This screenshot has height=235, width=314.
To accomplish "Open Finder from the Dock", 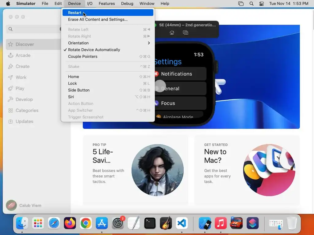I will pos(22,223).
